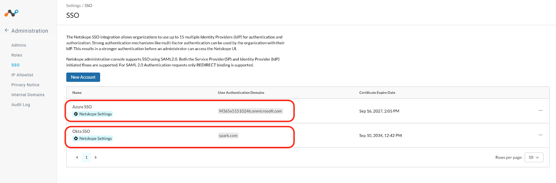This screenshot has height=183, width=556.
Task: Open the Admins menu item
Action: 19,45
